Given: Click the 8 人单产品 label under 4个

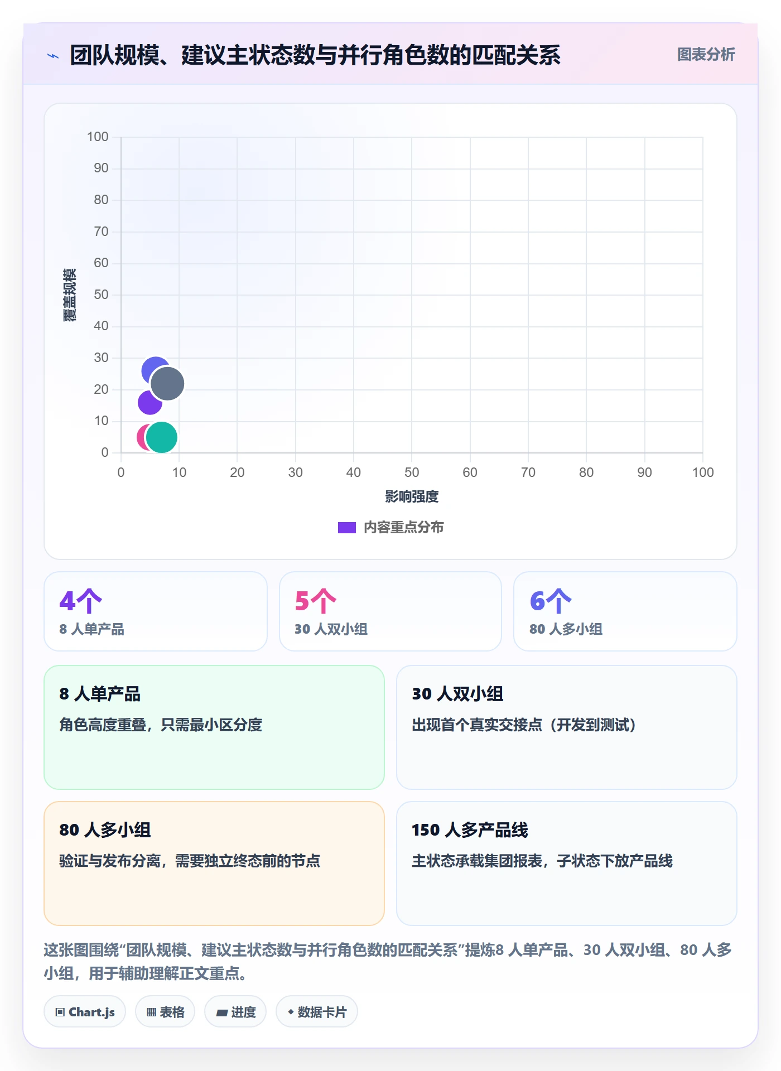Looking at the screenshot, I should point(92,629).
